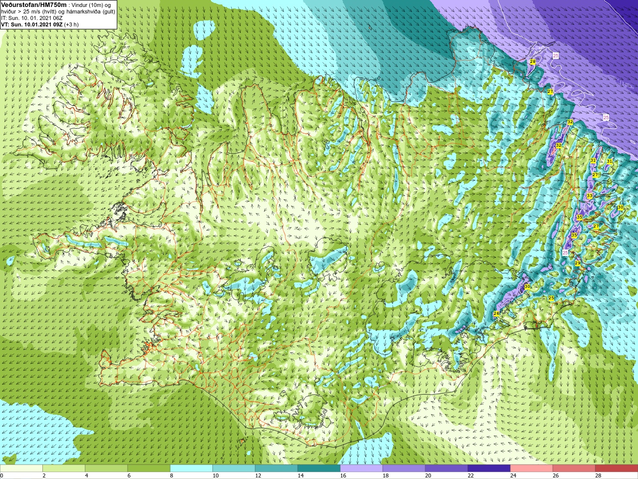
Task: Select the 10–12 m/s turquoise legend swatch
Action: coord(234,469)
